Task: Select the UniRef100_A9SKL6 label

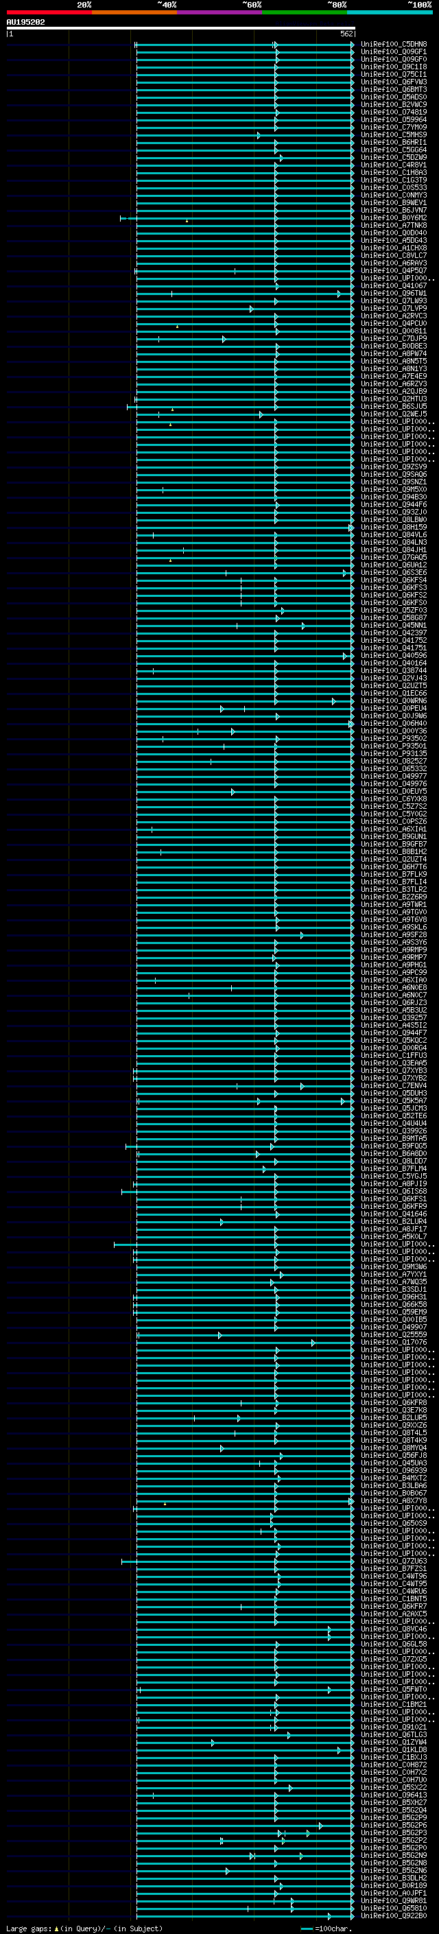Action: click(x=394, y=928)
